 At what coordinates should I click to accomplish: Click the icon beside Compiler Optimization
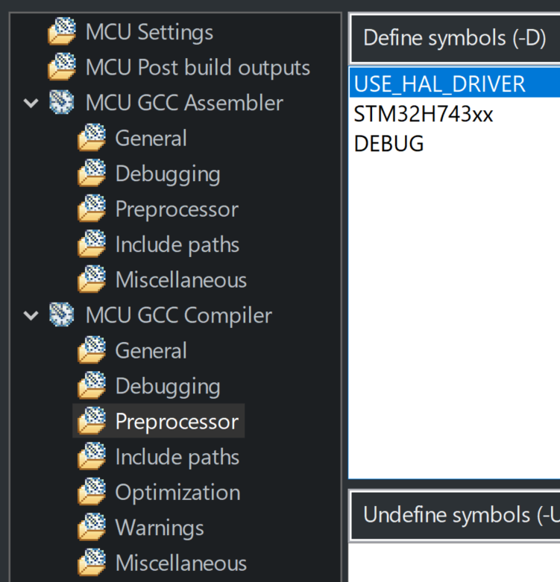click(92, 492)
